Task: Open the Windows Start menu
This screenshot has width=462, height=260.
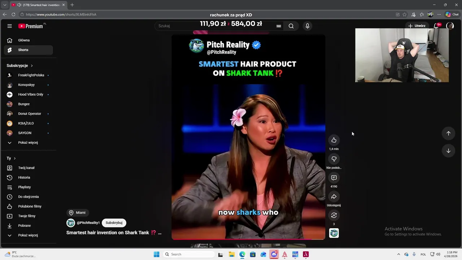Action: point(156,254)
